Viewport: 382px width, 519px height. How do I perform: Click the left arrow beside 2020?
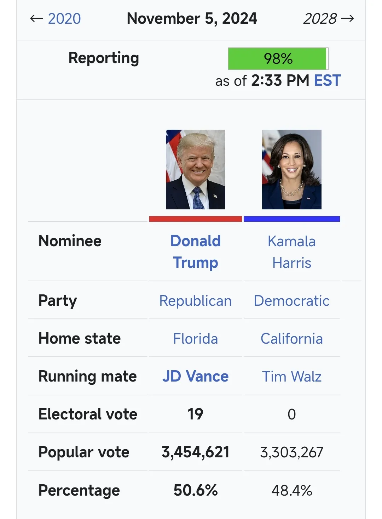tap(36, 19)
